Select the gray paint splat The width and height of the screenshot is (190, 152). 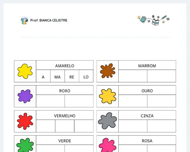107,121
